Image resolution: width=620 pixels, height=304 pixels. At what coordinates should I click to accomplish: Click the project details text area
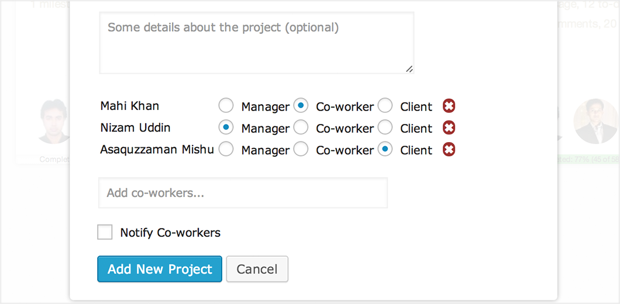click(x=257, y=43)
